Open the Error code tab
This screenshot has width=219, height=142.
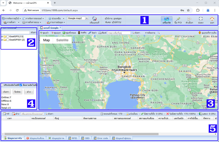[x=101, y=138]
